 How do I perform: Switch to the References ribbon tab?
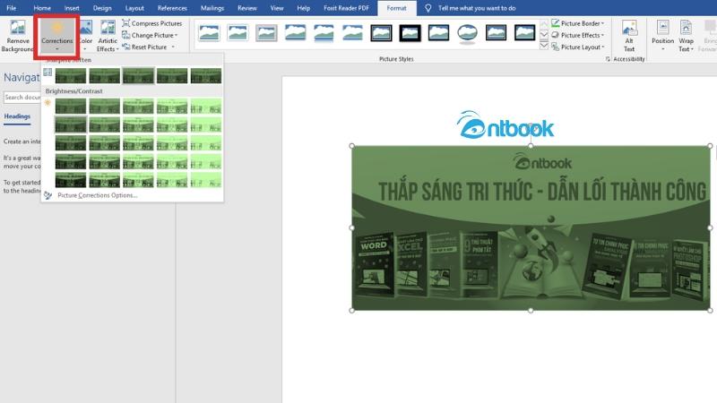click(x=172, y=8)
